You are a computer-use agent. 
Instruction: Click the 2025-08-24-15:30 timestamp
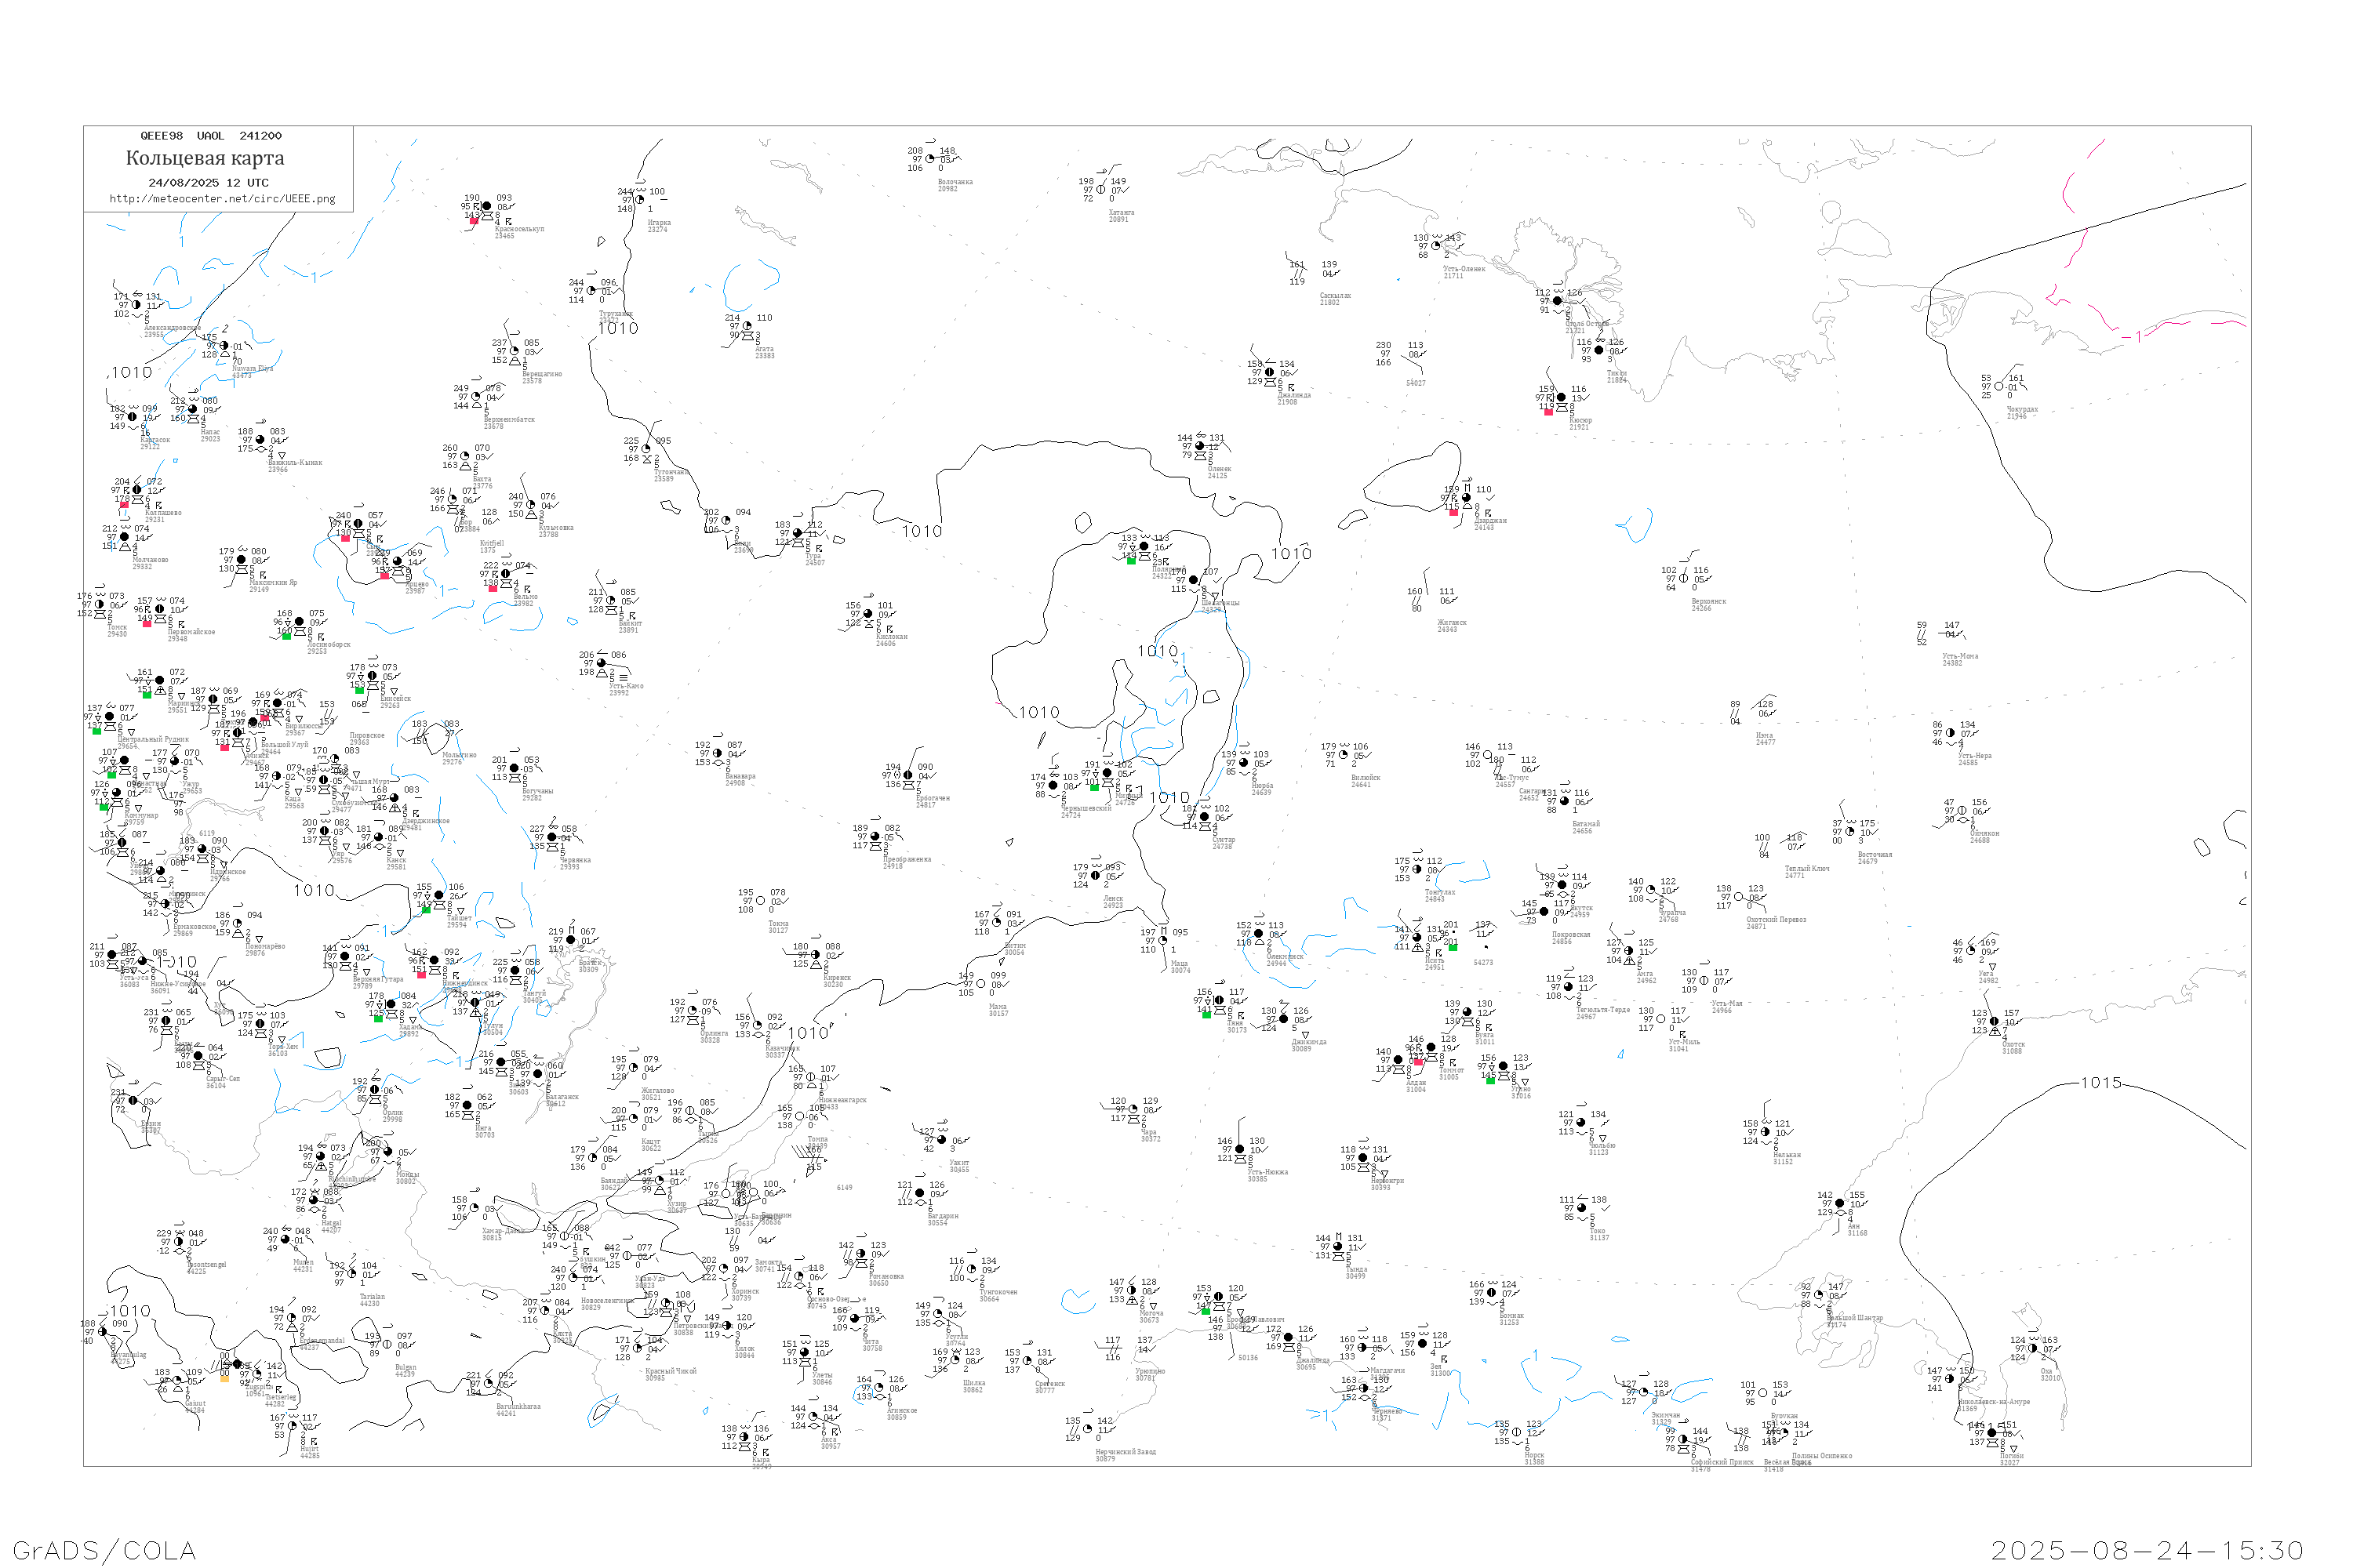pos(2147,1550)
